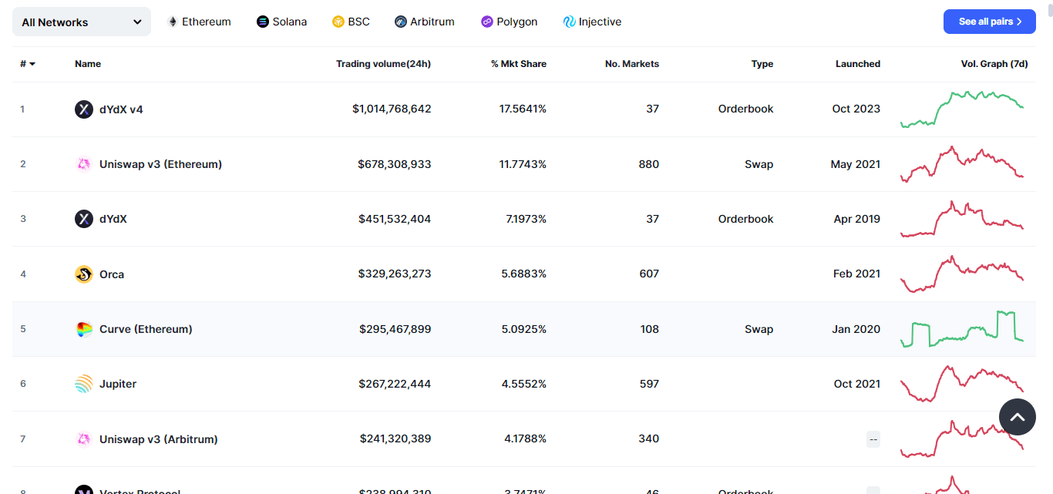The image size is (1053, 494).
Task: Open the Jupiter exchange name link
Action: click(118, 384)
